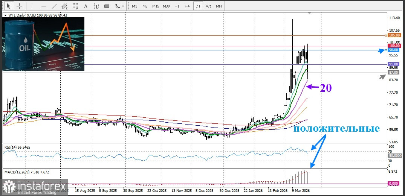405x196 pixels.
Task: Switch chart to W1 weekly timeframe
Action: (208, 6)
